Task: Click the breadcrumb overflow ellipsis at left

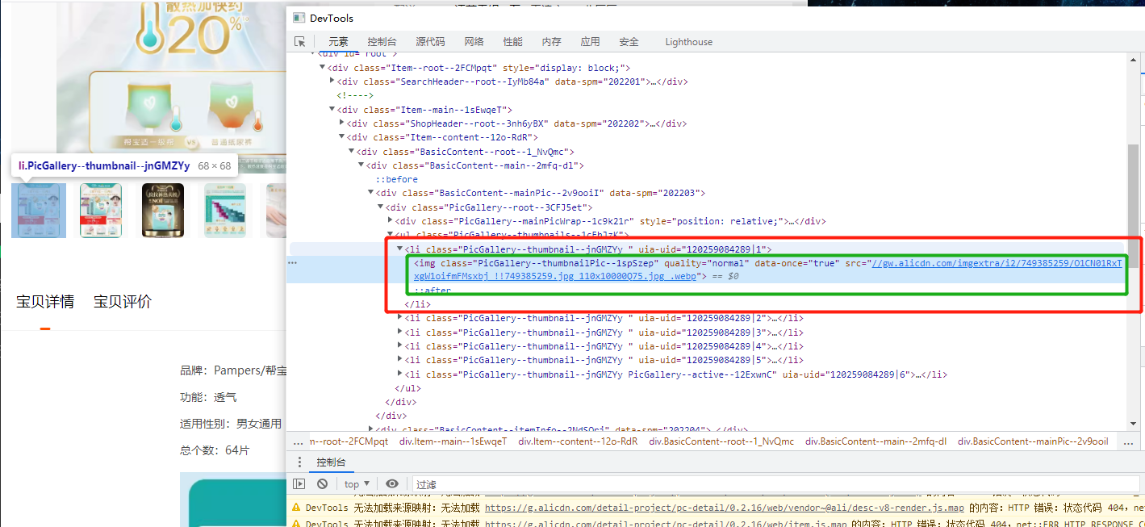Action: 299,441
